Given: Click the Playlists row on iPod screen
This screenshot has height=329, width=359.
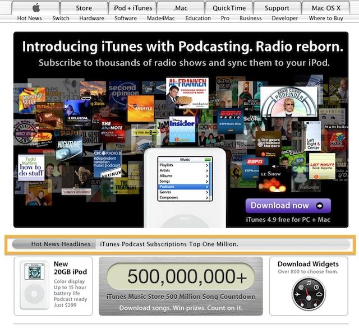Looking at the screenshot, I should [x=183, y=165].
